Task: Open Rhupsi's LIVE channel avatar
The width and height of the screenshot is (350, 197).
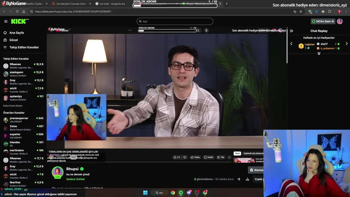Action: [x=57, y=172]
